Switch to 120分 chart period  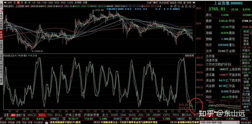70,3
